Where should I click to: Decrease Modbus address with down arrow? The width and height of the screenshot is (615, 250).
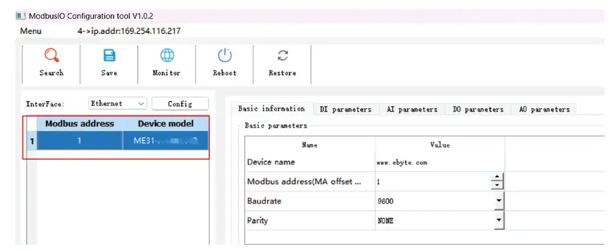click(x=497, y=185)
